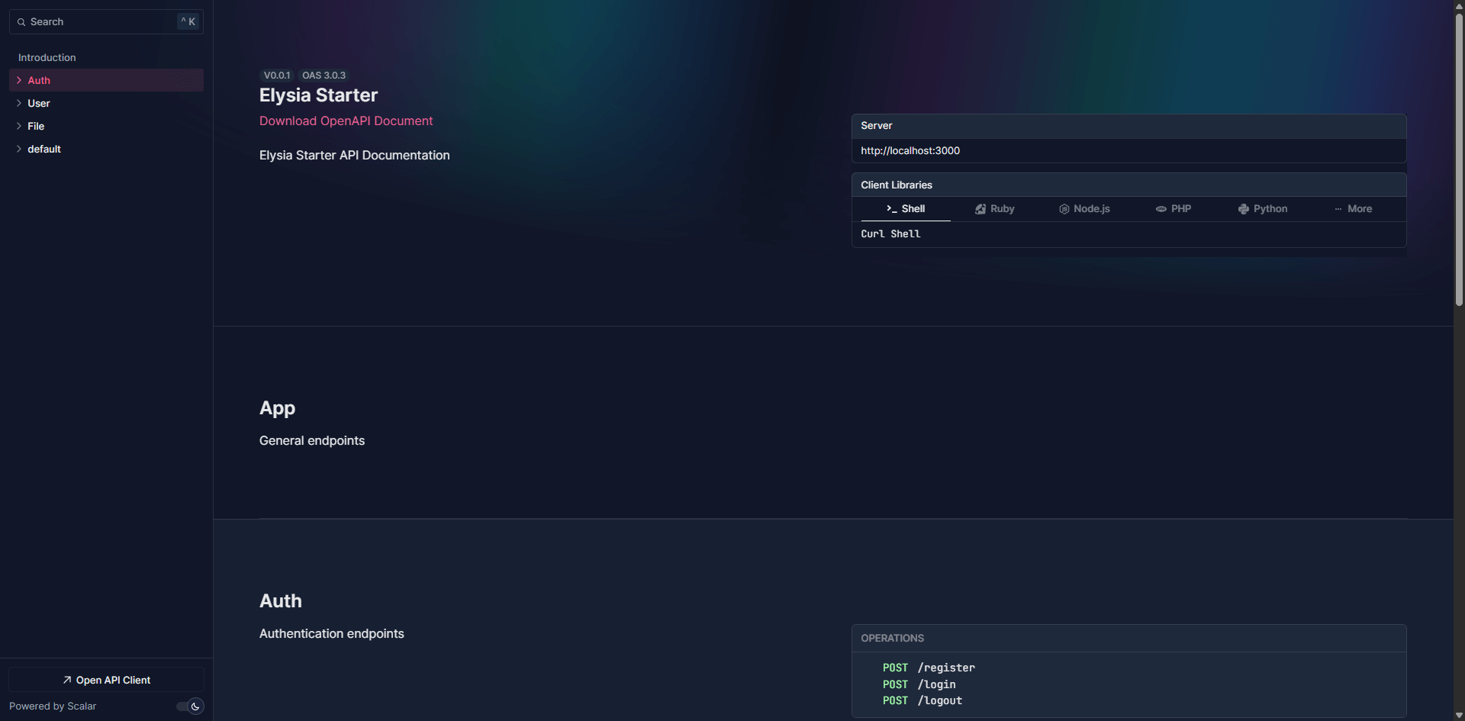Click the PHP logo icon

[1161, 209]
